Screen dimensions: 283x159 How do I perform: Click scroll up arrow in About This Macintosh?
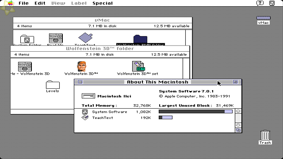tap(238, 111)
